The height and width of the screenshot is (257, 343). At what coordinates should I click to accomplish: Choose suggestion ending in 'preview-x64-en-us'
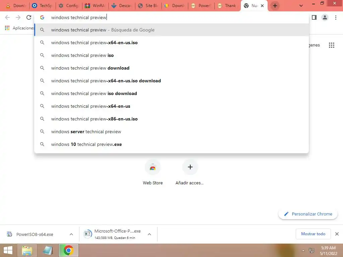171,106
